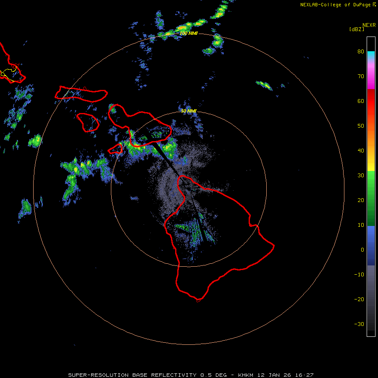Click the -10 dBZ value on the scale
Screen dimensions: 378x378
[x=359, y=275]
